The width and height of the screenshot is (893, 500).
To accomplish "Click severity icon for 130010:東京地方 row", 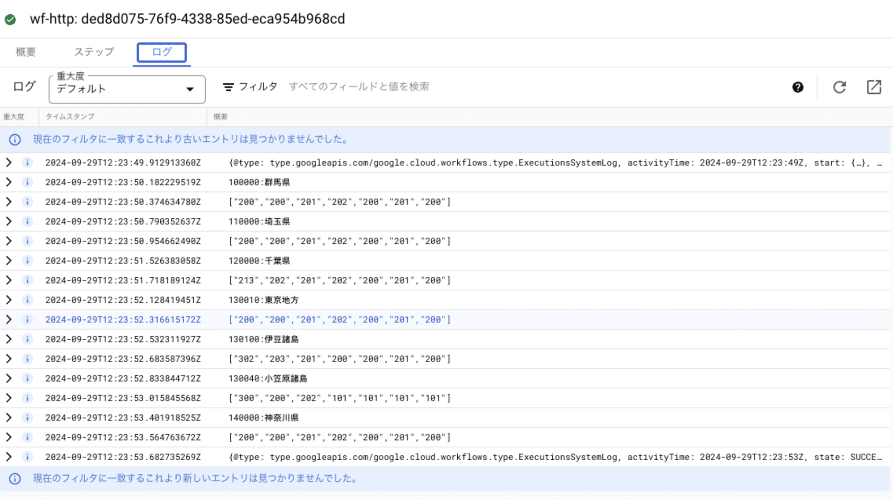I will click(x=27, y=300).
